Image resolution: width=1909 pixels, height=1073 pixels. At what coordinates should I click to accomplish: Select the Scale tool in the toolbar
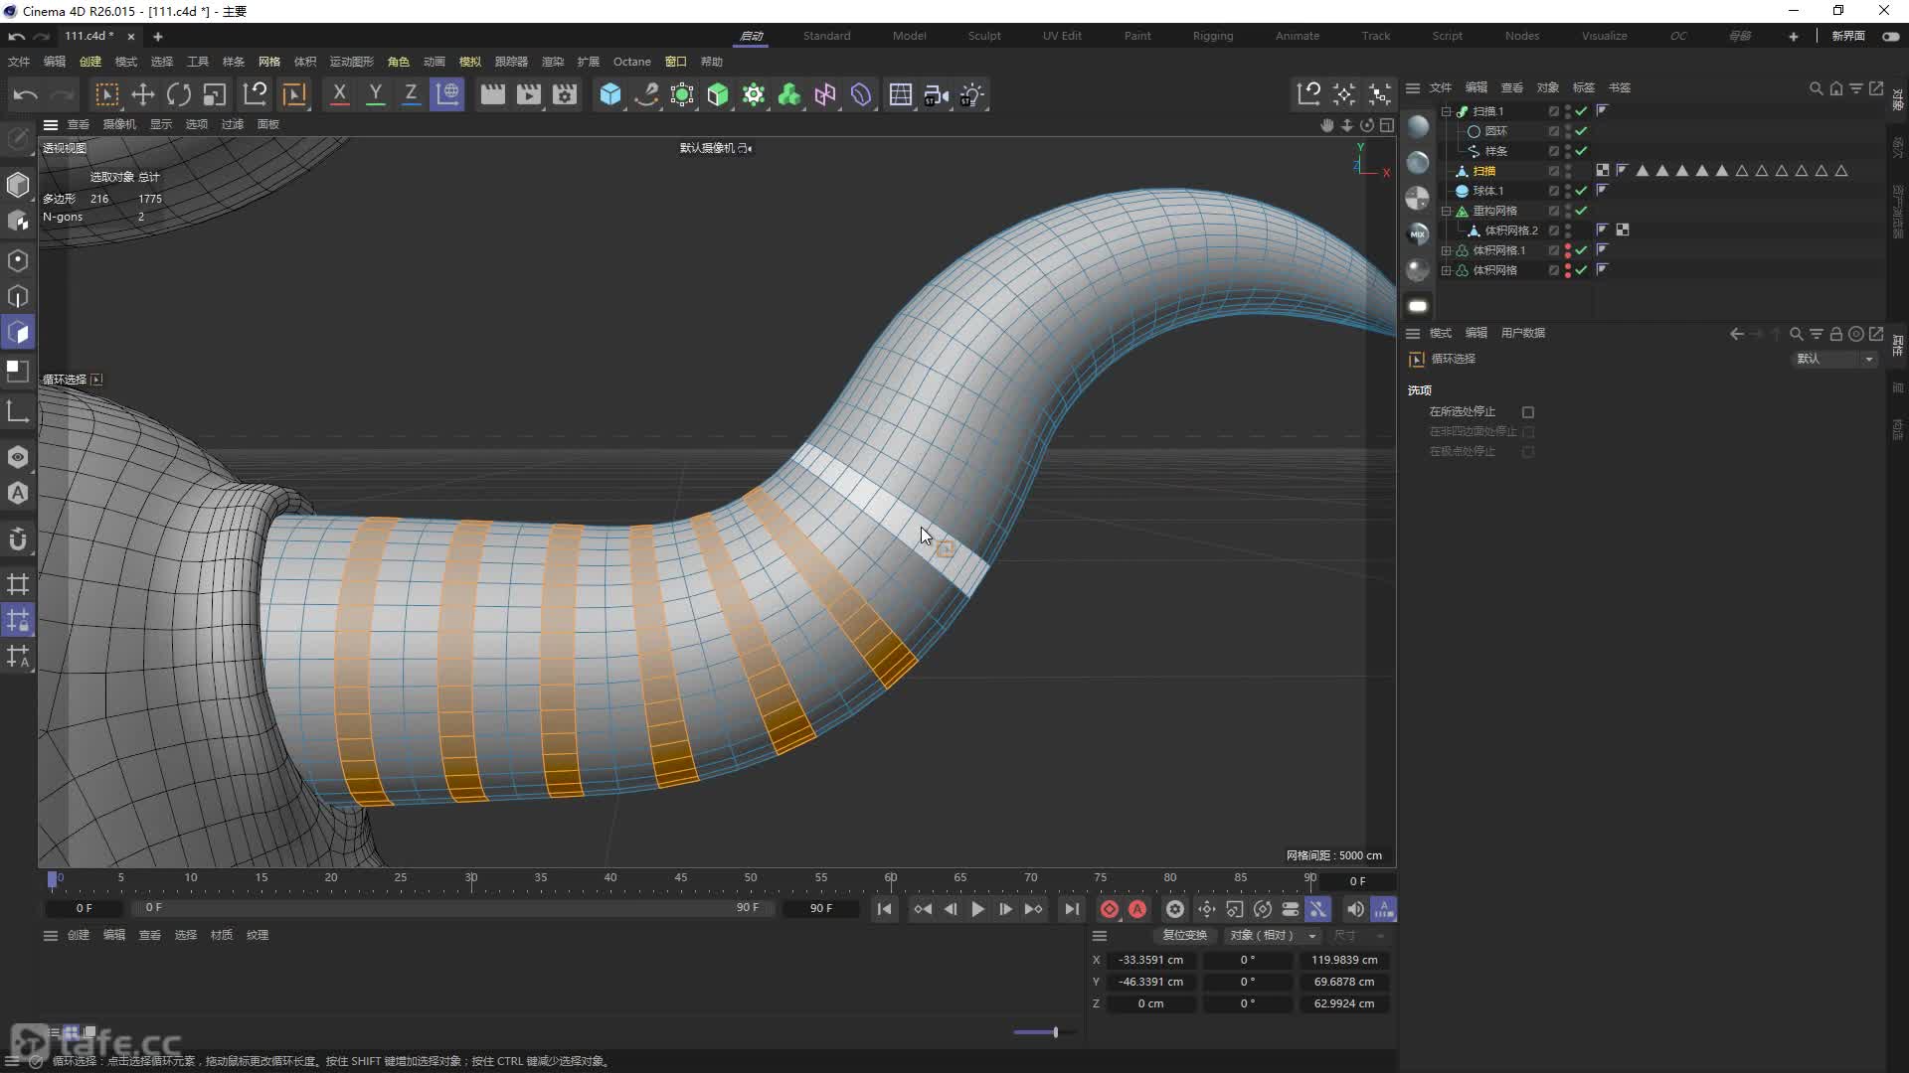tap(215, 94)
